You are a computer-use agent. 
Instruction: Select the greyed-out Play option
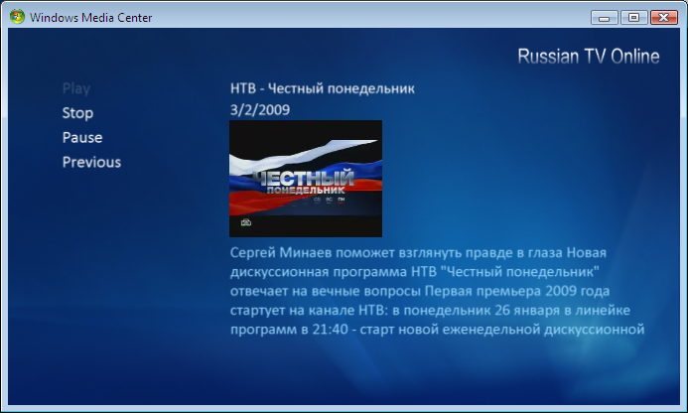coord(76,88)
